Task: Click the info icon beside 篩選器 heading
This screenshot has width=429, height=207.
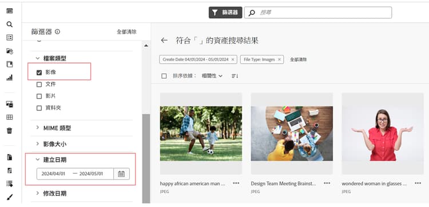Action: tap(57, 31)
